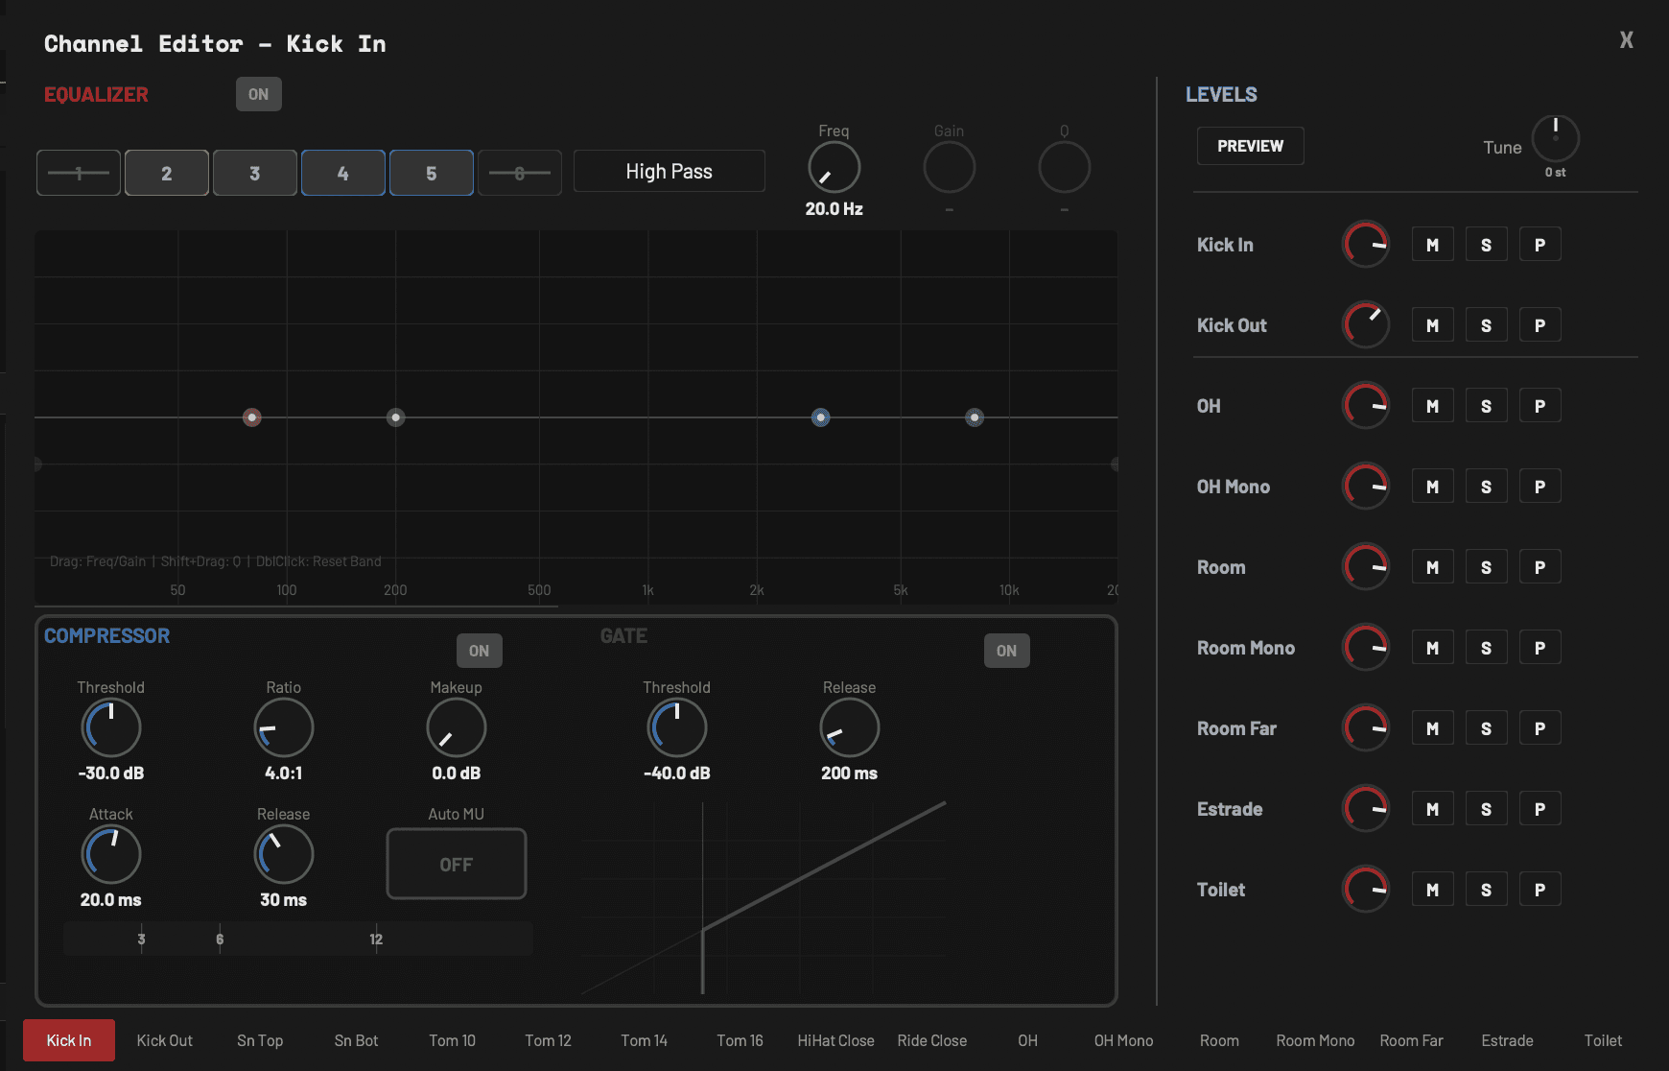The width and height of the screenshot is (1669, 1071).
Task: Switch to the Kick Out channel tab
Action: coord(165,1040)
